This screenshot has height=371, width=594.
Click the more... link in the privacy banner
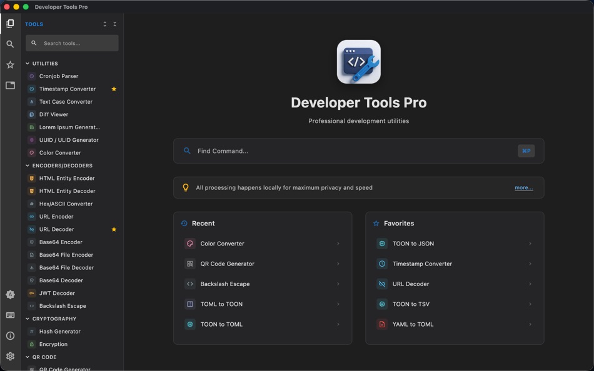click(523, 187)
